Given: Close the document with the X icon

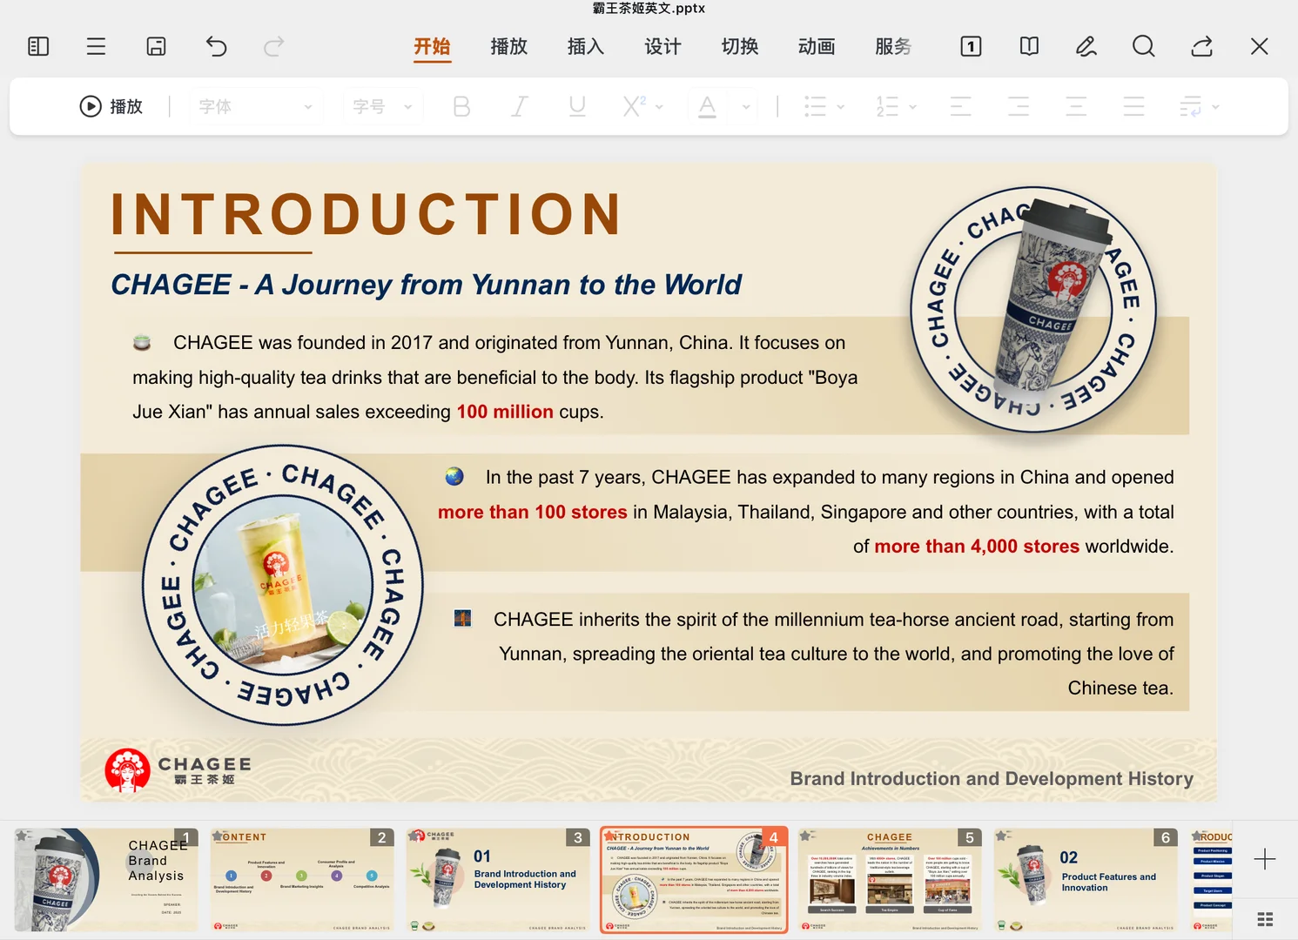Looking at the screenshot, I should click(1259, 46).
